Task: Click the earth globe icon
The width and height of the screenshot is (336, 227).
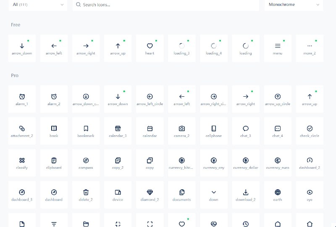Action: coord(277,192)
